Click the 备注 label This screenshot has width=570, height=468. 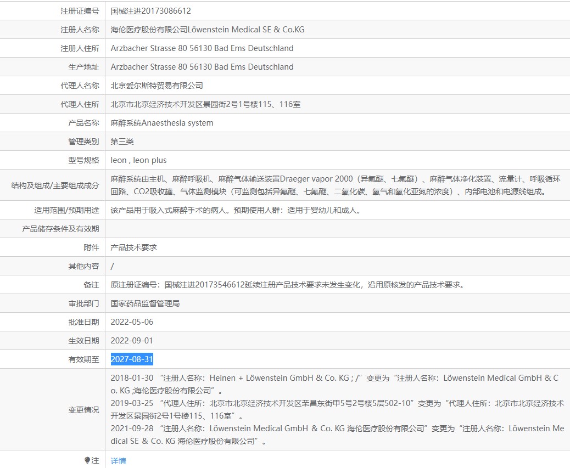[x=91, y=285]
